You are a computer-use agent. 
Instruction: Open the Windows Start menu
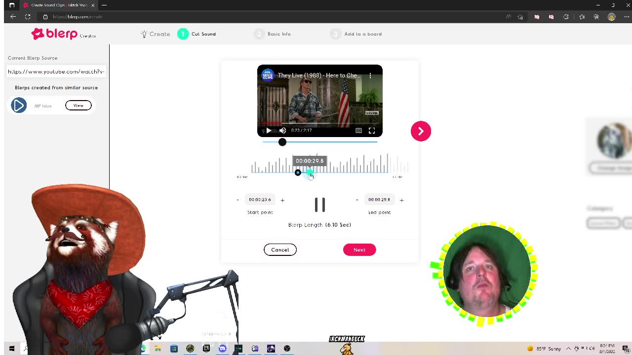[x=11, y=349]
